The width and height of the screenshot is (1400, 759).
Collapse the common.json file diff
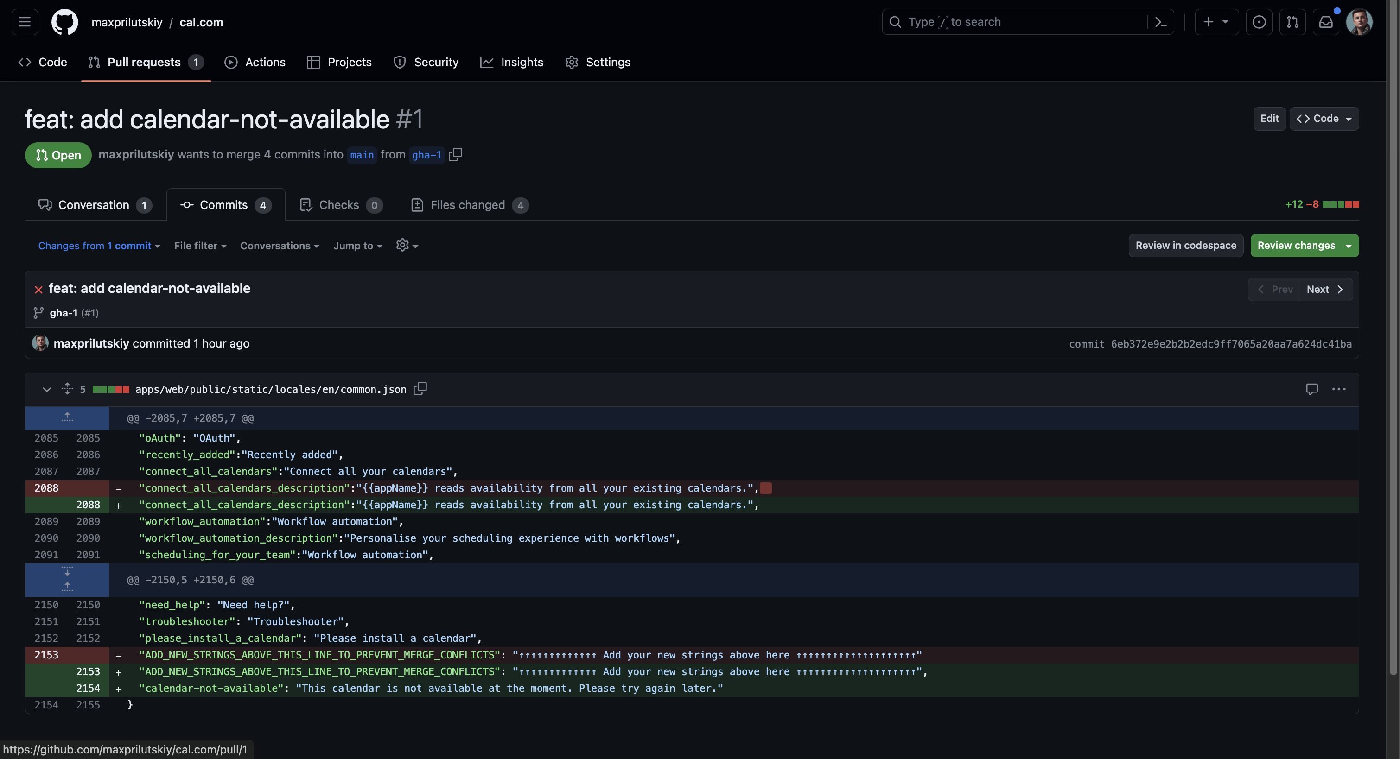(x=47, y=389)
